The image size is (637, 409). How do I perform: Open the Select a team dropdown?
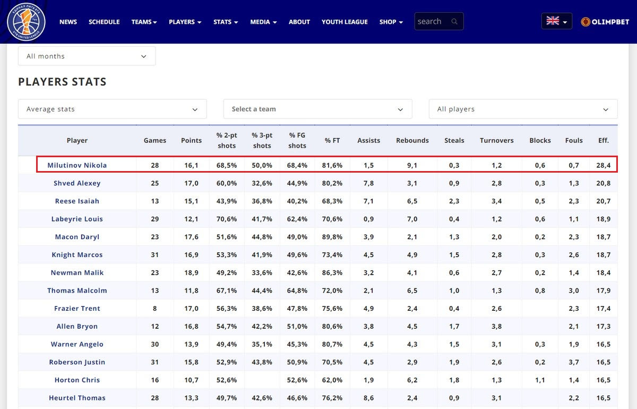coord(317,109)
